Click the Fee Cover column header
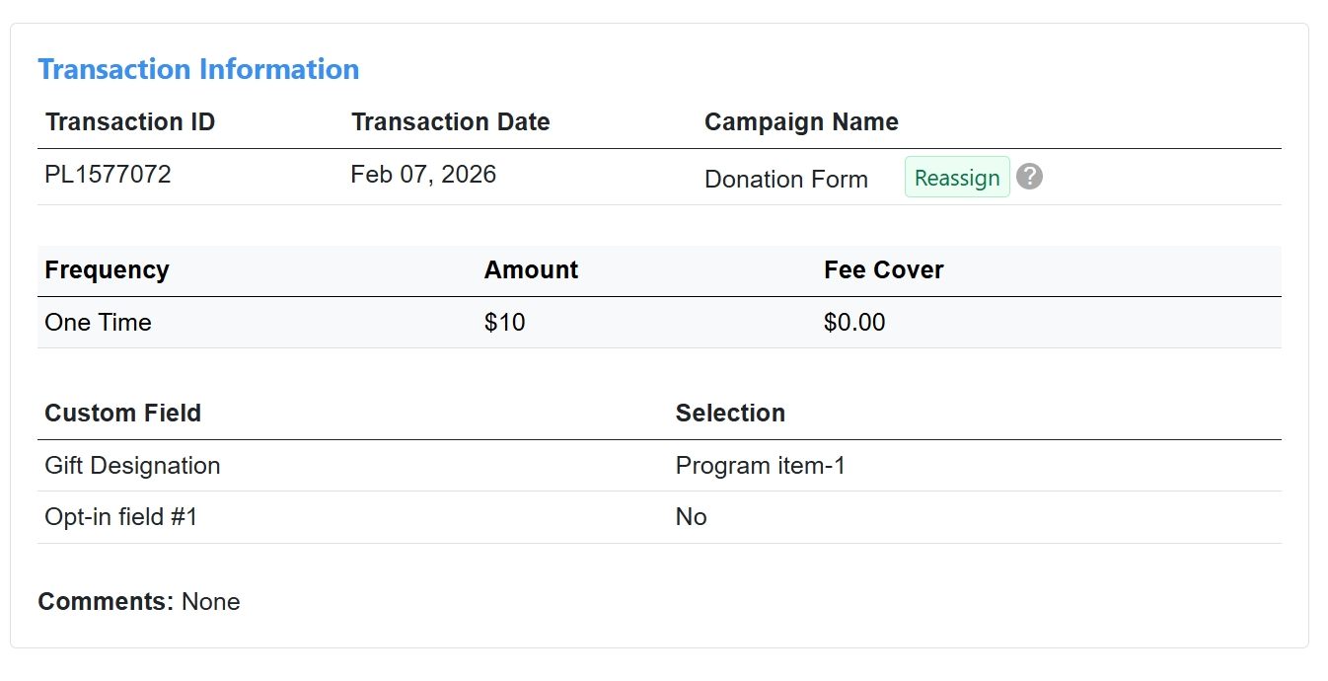This screenshot has width=1328, height=681. click(x=884, y=270)
